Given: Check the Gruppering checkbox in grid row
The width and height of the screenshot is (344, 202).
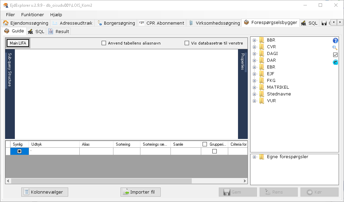Looking at the screenshot, I should tap(214, 151).
